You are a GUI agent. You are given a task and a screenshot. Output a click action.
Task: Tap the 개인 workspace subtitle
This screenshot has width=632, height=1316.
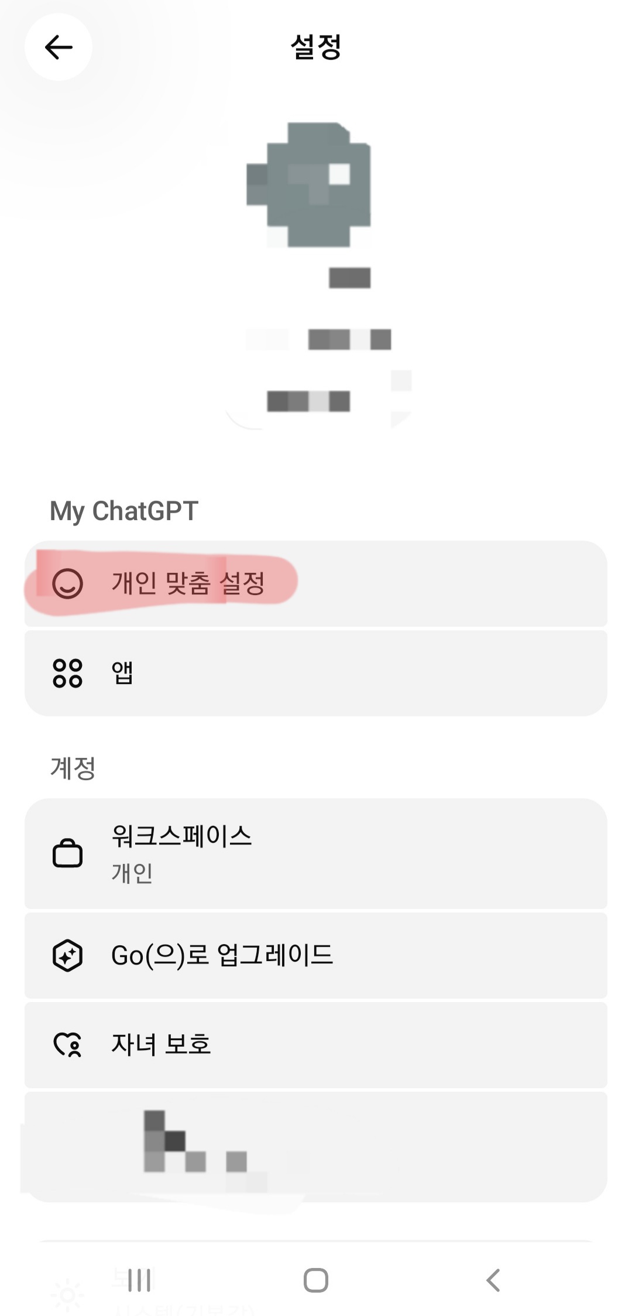132,873
